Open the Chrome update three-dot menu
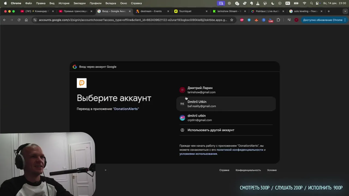This screenshot has height=196, width=349. (x=345, y=20)
